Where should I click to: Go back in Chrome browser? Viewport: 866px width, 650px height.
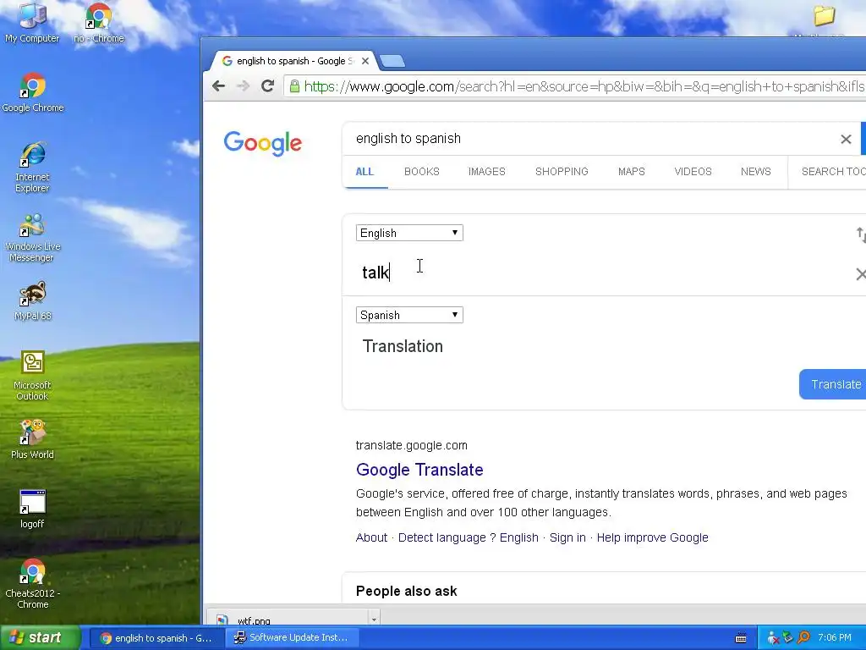[x=219, y=85]
